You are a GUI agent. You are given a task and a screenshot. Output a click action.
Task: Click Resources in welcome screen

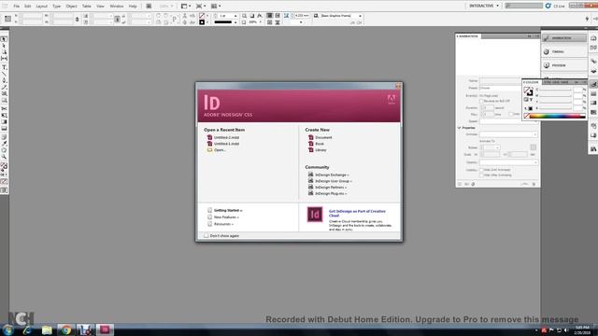point(223,224)
